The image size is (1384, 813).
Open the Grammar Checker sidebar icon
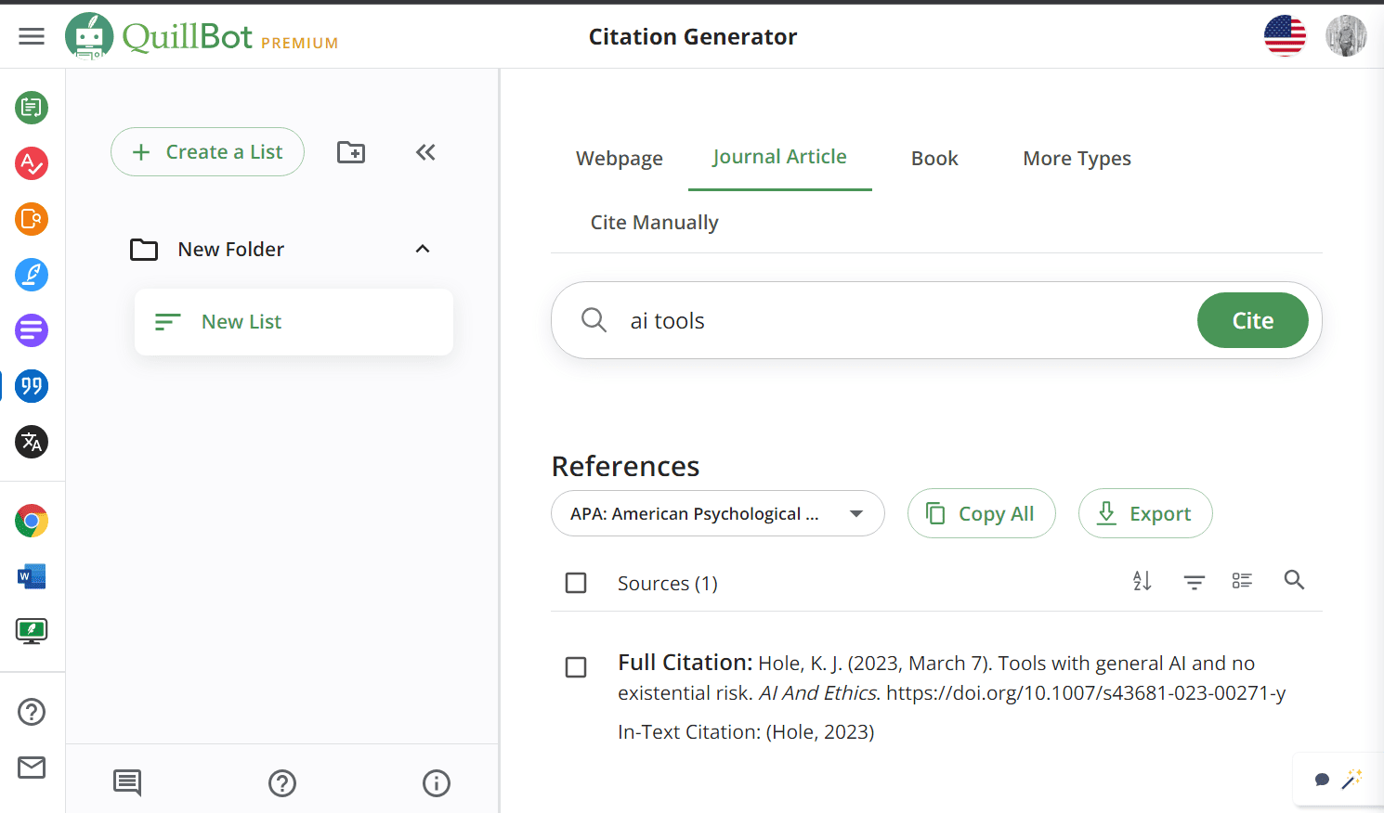coord(32,163)
